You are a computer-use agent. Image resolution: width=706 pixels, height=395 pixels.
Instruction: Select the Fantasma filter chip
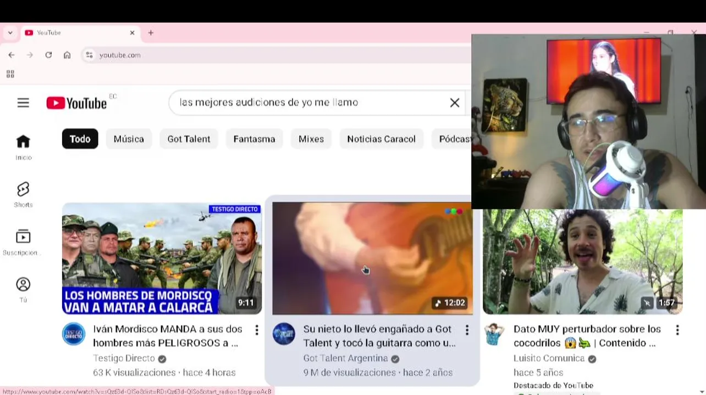point(254,139)
